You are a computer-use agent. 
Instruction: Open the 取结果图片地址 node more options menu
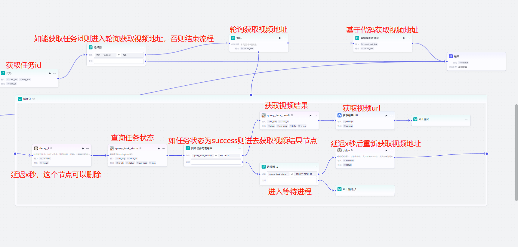pos(409,38)
